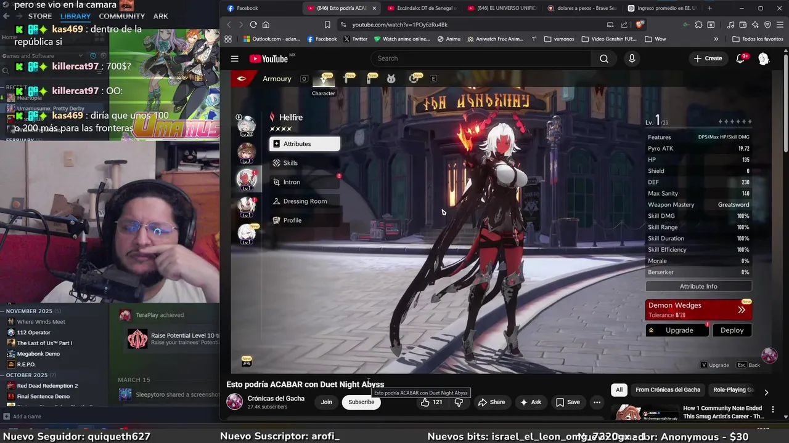Click the share icon in the address bar

tap(624, 25)
